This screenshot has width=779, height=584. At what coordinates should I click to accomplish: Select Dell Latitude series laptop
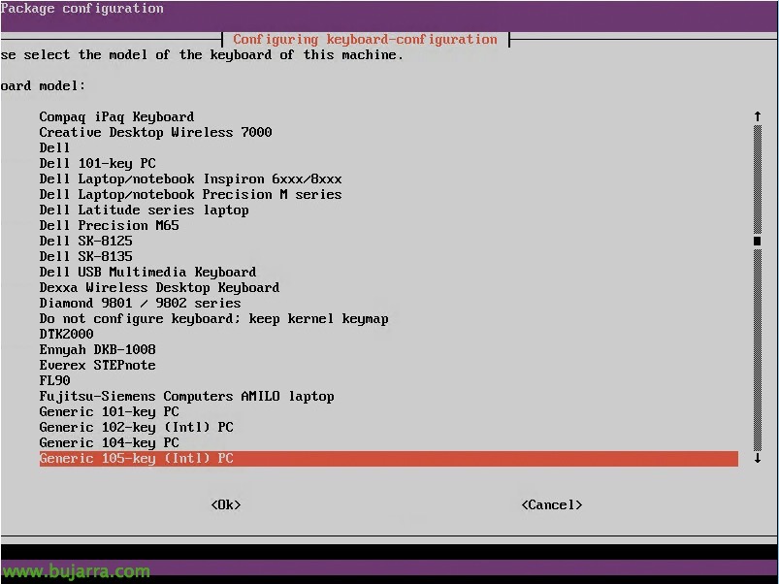pyautogui.click(x=145, y=210)
